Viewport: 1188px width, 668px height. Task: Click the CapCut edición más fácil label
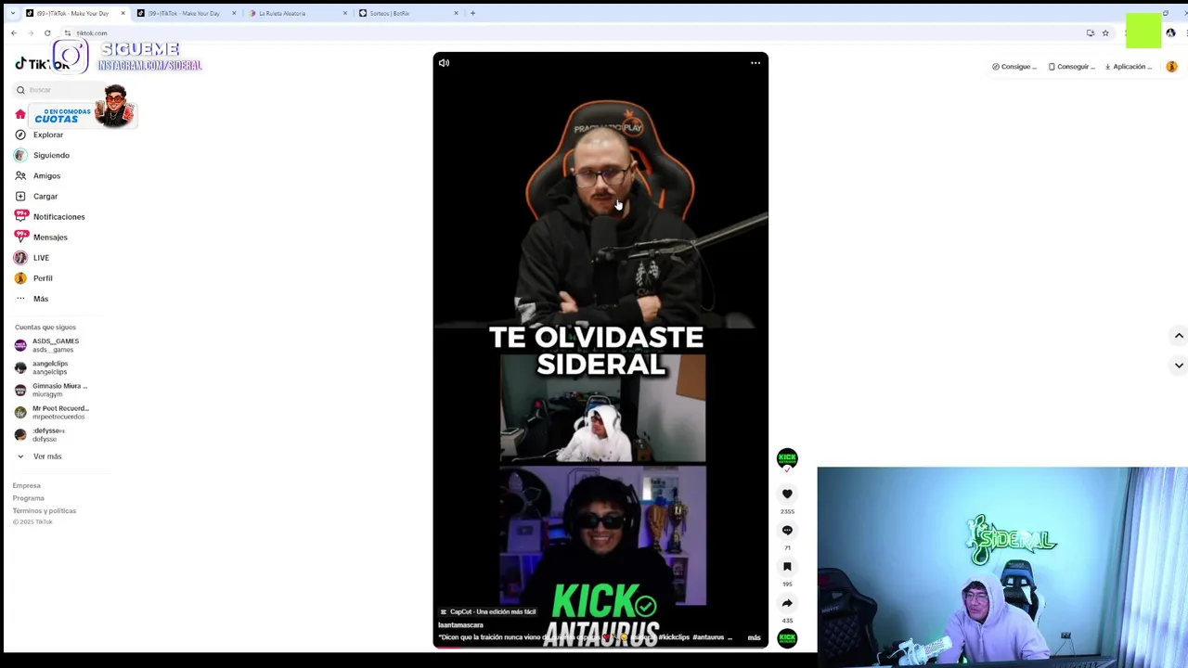coord(488,612)
